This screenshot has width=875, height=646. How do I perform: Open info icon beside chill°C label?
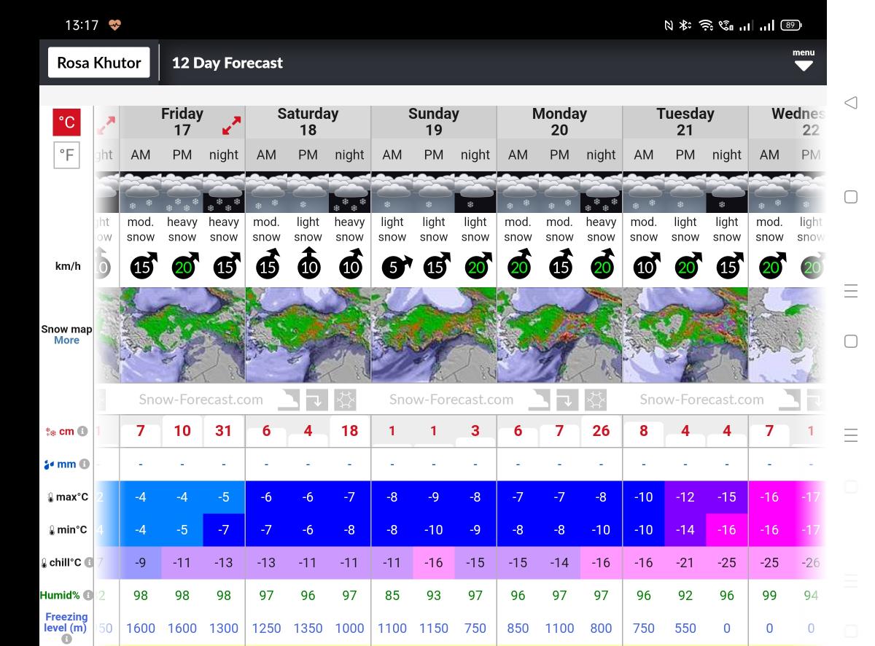(x=89, y=562)
